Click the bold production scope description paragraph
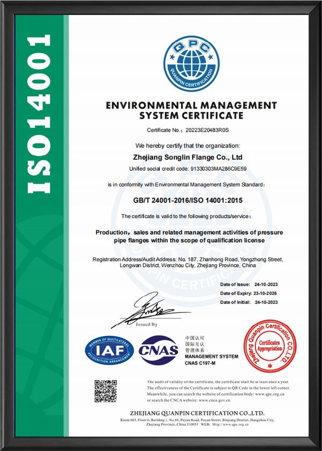This screenshot has width=322, height=451. (192, 236)
